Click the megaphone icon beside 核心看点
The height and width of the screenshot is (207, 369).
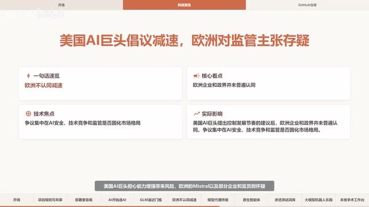[x=196, y=75]
